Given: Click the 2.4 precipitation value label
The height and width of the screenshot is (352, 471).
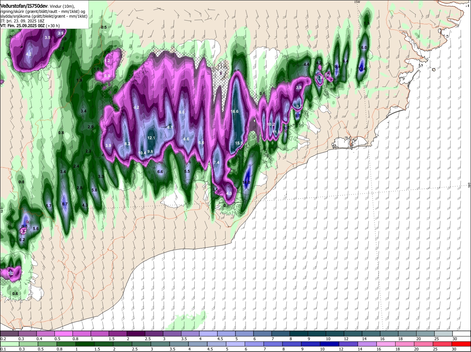Looking at the screenshot, I should (x=76, y=166).
